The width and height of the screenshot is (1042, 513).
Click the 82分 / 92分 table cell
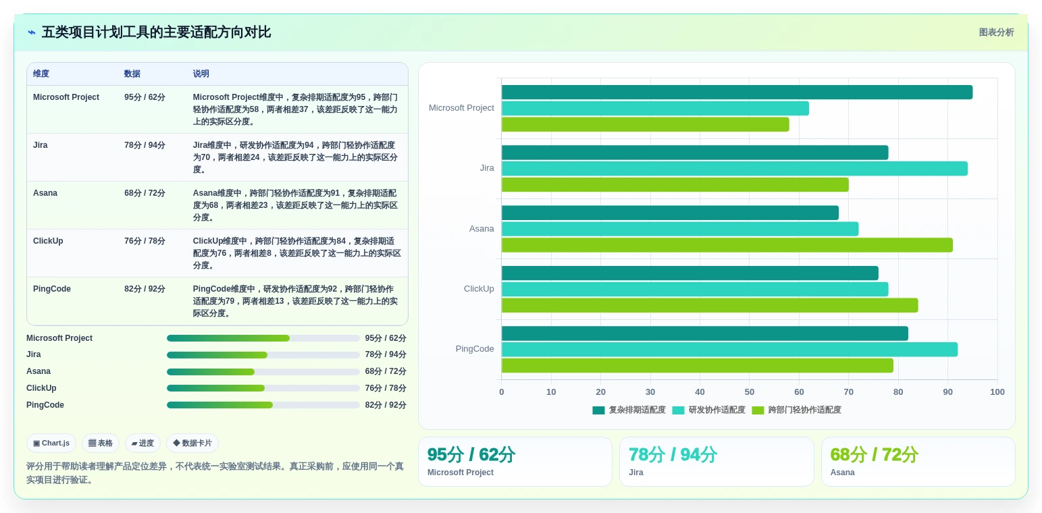[145, 289]
